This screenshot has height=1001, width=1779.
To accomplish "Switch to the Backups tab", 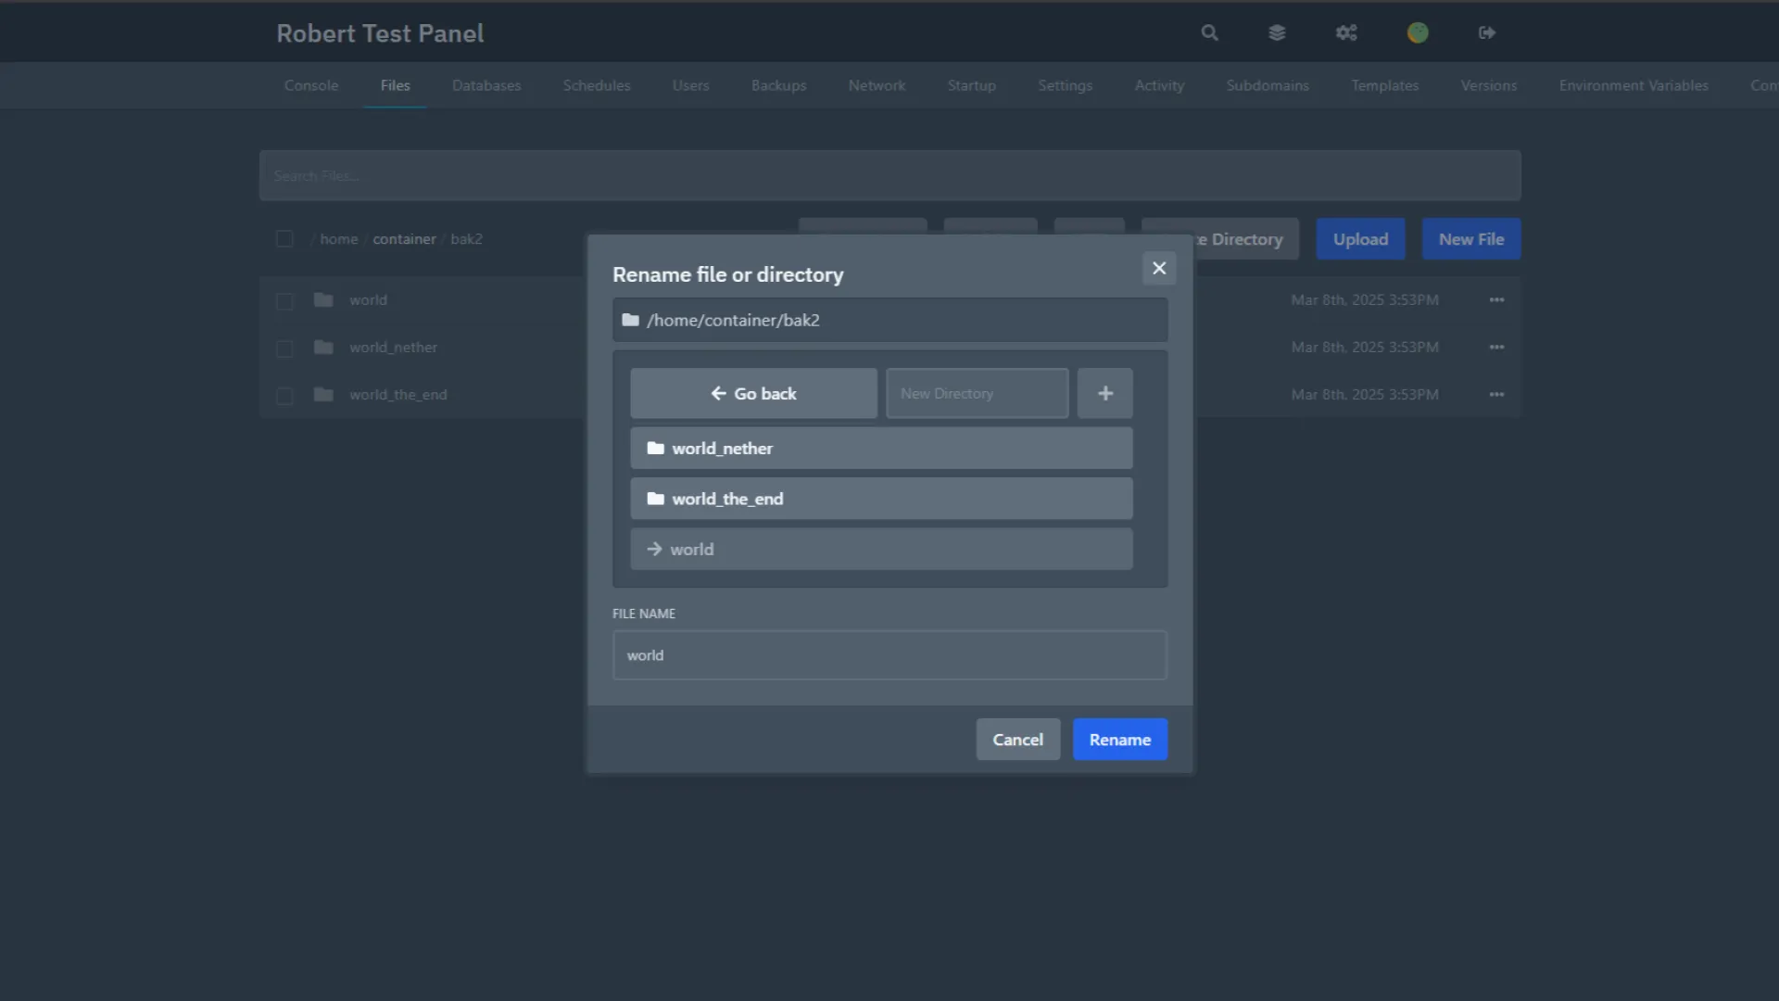I will click(x=778, y=85).
